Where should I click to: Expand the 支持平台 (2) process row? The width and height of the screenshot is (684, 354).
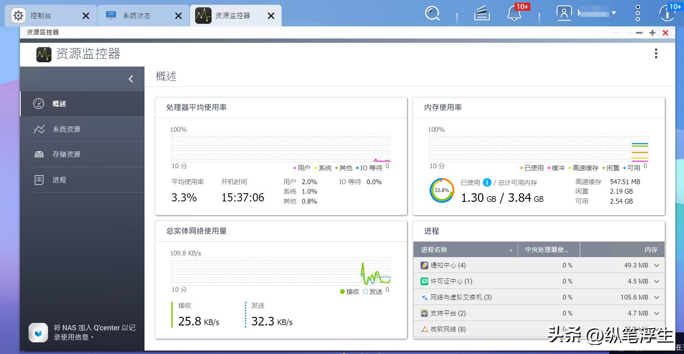click(657, 313)
